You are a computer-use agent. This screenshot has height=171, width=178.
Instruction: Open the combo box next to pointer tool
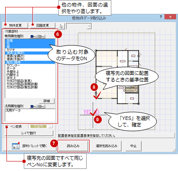click(x=79, y=26)
